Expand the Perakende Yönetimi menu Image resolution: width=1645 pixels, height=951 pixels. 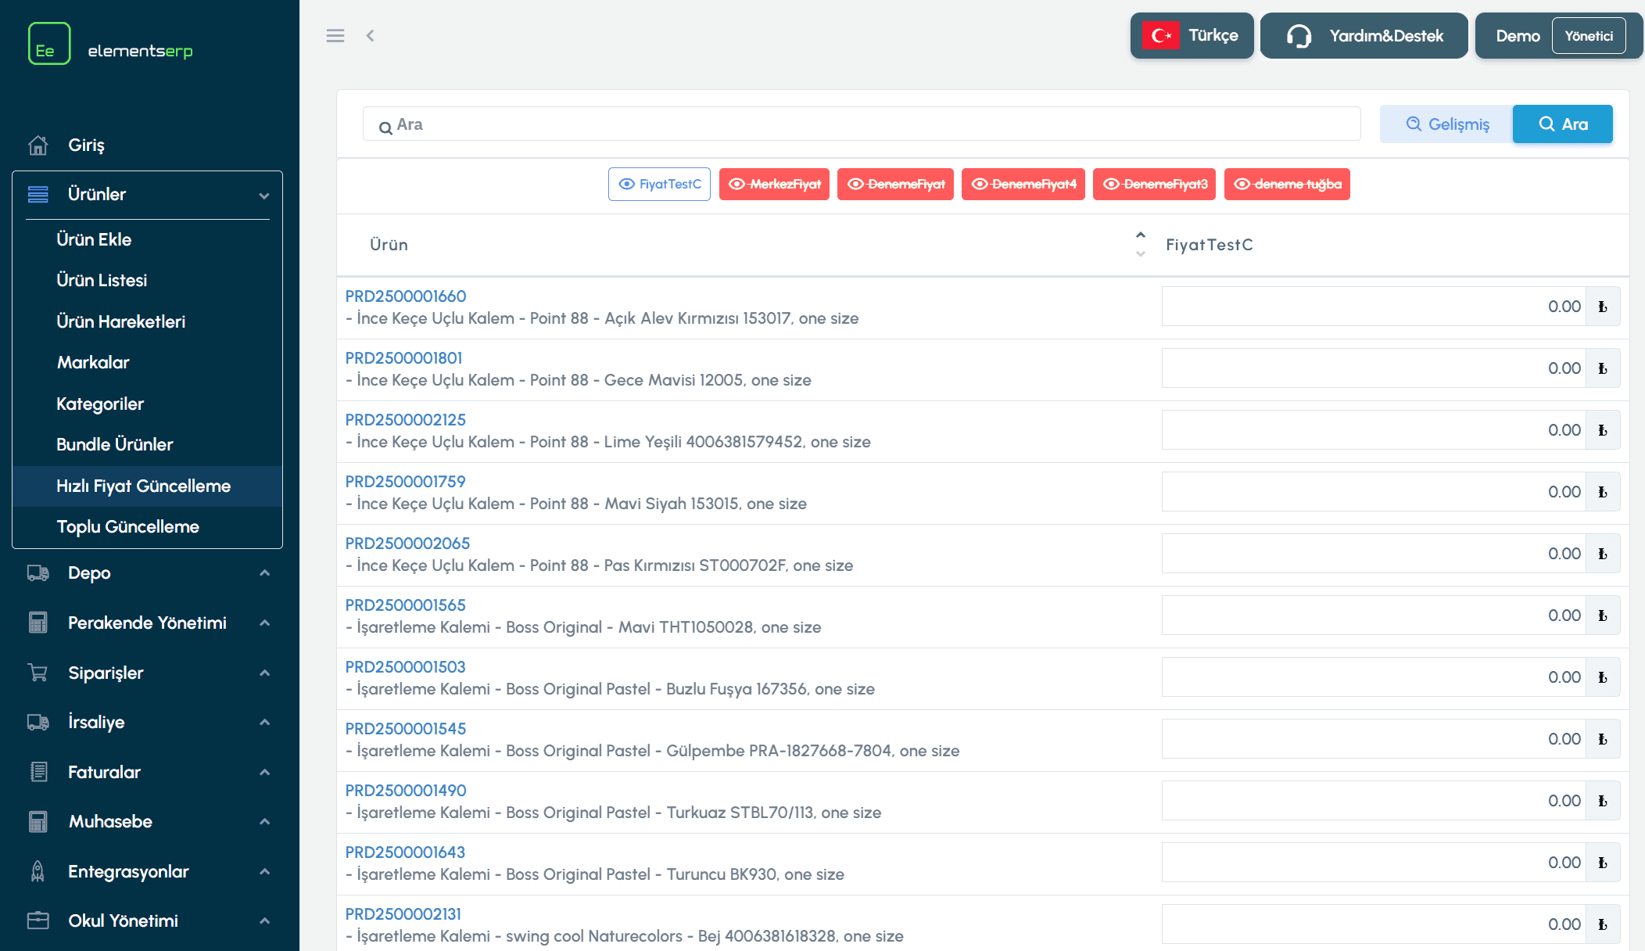pyautogui.click(x=264, y=623)
